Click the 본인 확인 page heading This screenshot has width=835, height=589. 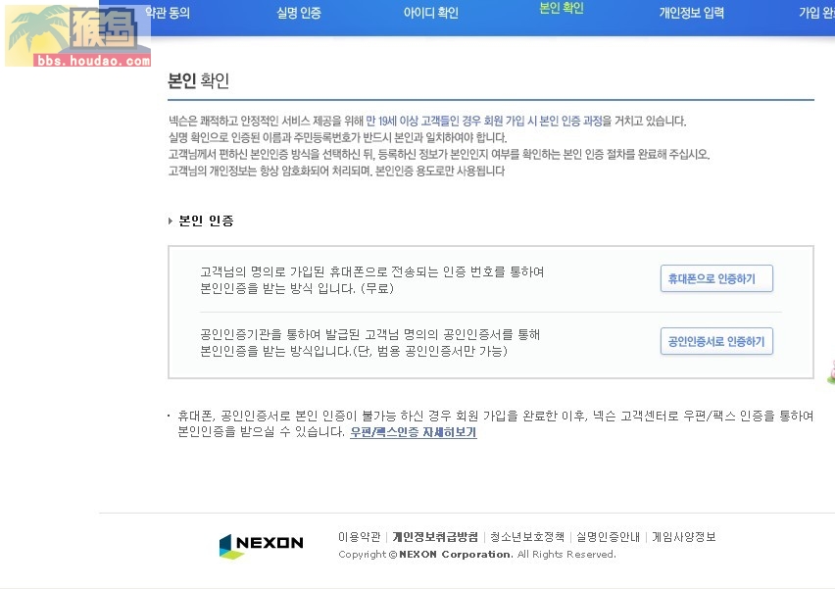(x=198, y=80)
